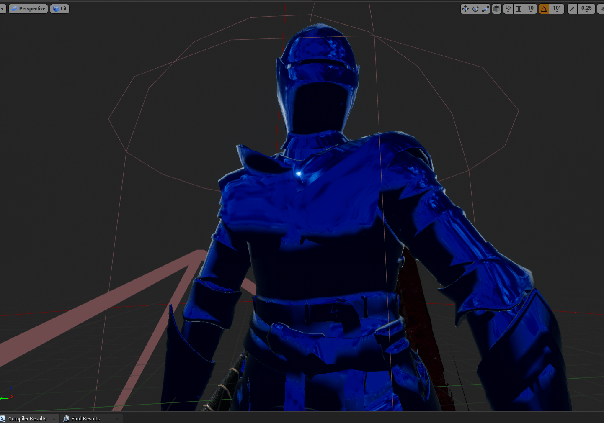The height and width of the screenshot is (423, 604).
Task: Open scale snap value 0.25 dropdown
Action: 586,9
